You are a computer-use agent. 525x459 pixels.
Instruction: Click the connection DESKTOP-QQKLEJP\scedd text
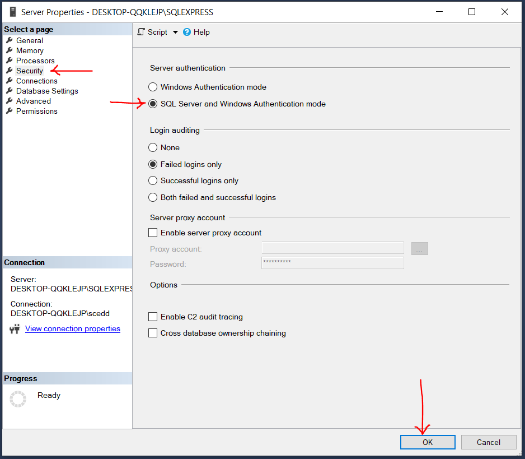[x=60, y=313]
